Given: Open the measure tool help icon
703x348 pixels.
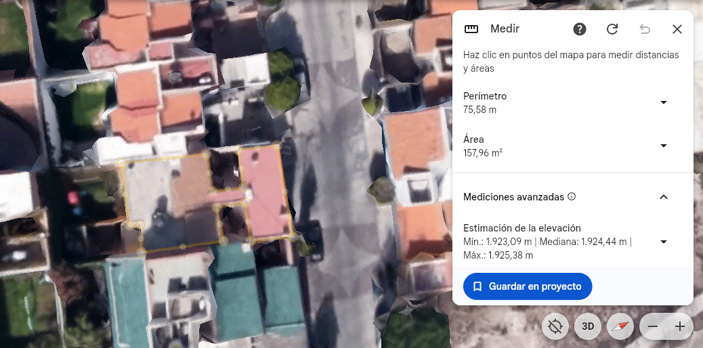Looking at the screenshot, I should [580, 29].
